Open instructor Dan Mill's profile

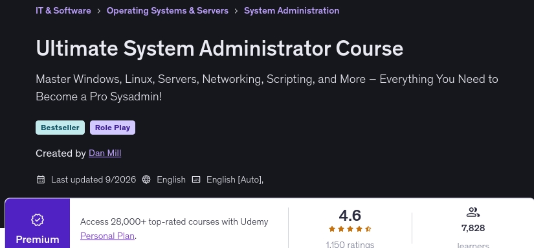pos(105,153)
